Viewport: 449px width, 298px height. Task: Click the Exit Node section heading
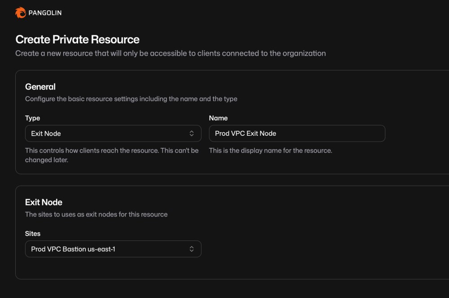click(44, 202)
